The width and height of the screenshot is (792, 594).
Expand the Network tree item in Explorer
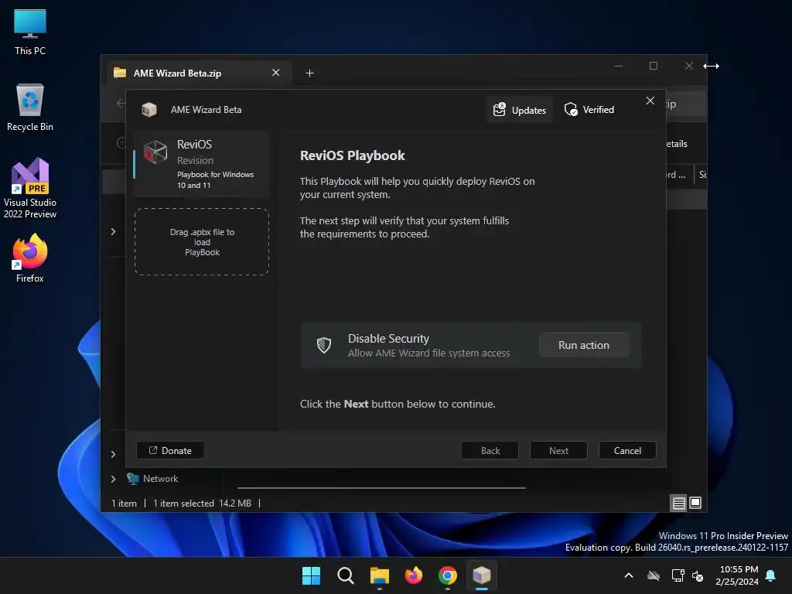(113, 479)
